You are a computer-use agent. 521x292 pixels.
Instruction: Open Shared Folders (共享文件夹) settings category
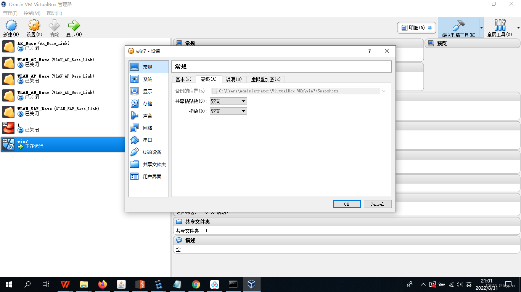pyautogui.click(x=149, y=164)
